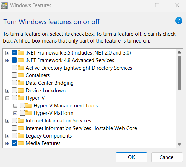Image resolution: width=186 pixels, height=167 pixels.
Task: Click the Windows Features title bar icon
Action: tap(4, 5)
